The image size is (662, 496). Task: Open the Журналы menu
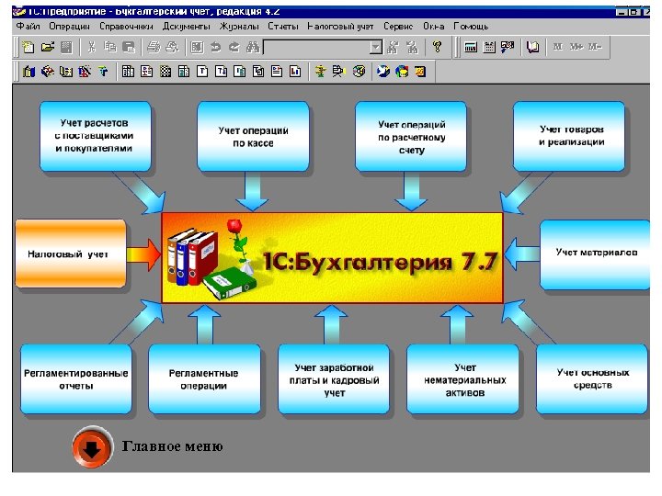point(239,26)
